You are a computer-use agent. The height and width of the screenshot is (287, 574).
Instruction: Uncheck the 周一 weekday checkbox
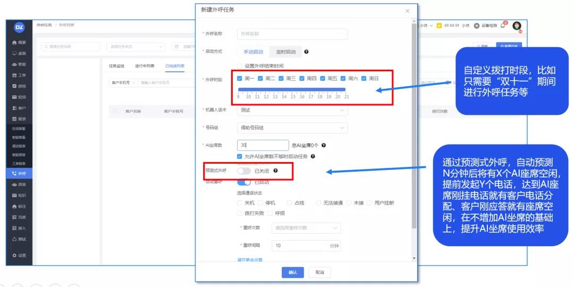tap(240, 79)
